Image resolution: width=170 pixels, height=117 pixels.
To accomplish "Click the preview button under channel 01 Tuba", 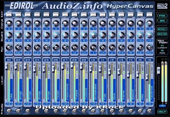I will [9, 111].
